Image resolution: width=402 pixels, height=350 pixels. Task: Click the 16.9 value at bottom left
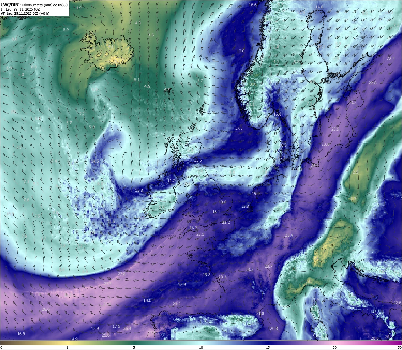21,334
